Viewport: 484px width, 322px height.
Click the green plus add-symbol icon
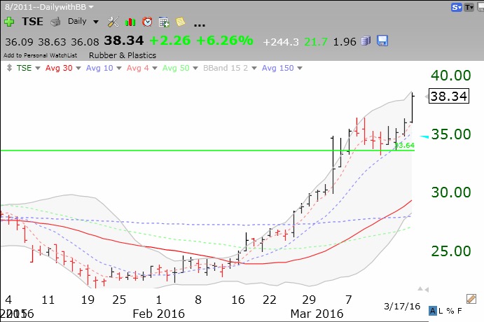[9, 22]
